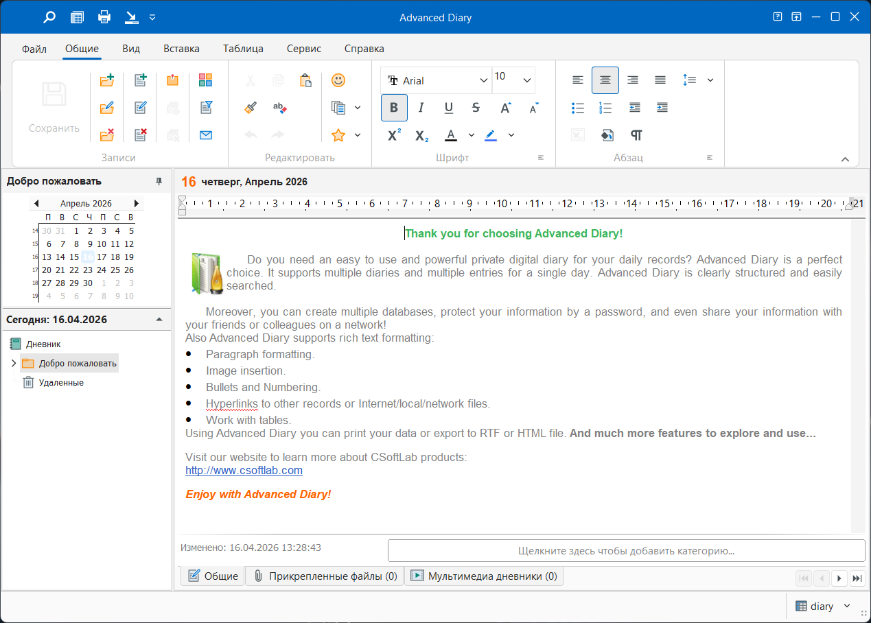Viewport: 871px width, 623px height.
Task: Open the Таблица ribbon tab
Action: pos(243,49)
